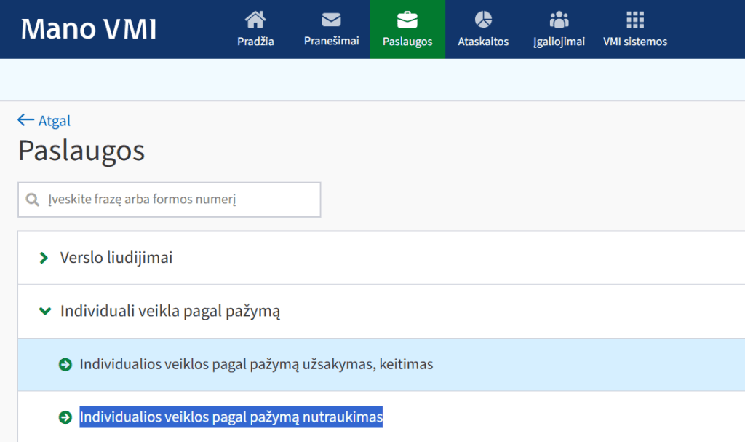Switch to the Pradžia tab
Image resolution: width=745 pixels, height=442 pixels.
pos(255,29)
